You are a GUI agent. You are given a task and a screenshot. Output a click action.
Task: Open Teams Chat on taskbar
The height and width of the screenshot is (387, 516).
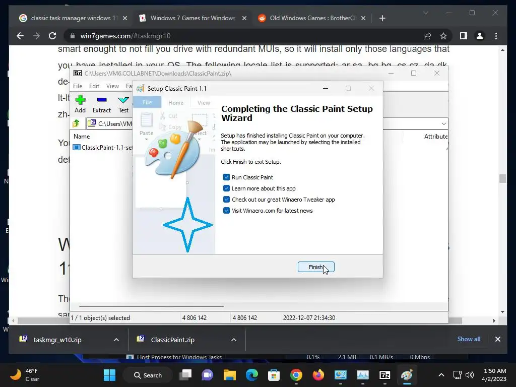tap(207, 375)
